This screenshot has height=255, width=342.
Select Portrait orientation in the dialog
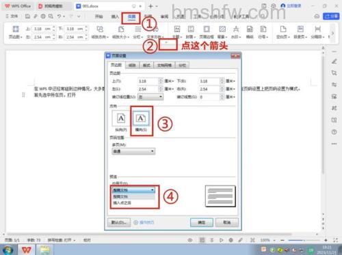click(121, 121)
